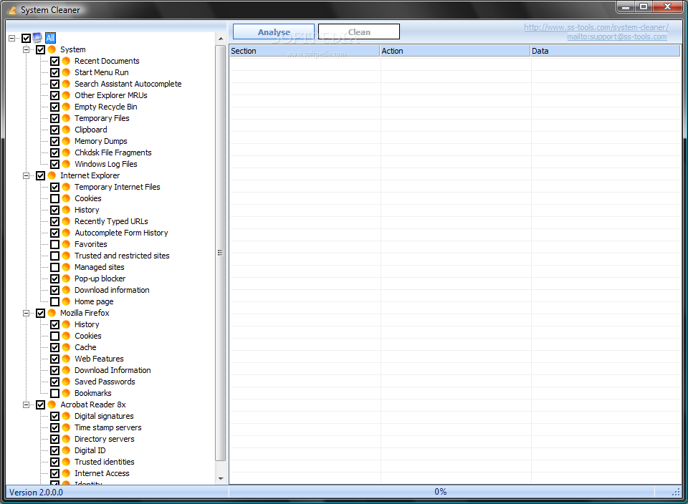Click the orange icon beside Internet Explorer
Viewport: 688px width, 504px height.
point(52,175)
